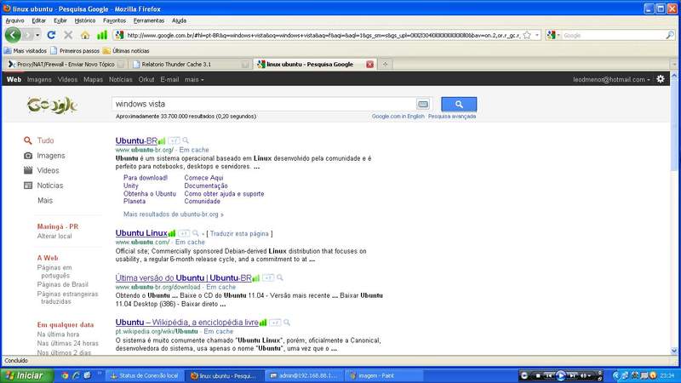Click the forward navigation arrow
Viewport: 681px width, 383px height.
click(28, 35)
